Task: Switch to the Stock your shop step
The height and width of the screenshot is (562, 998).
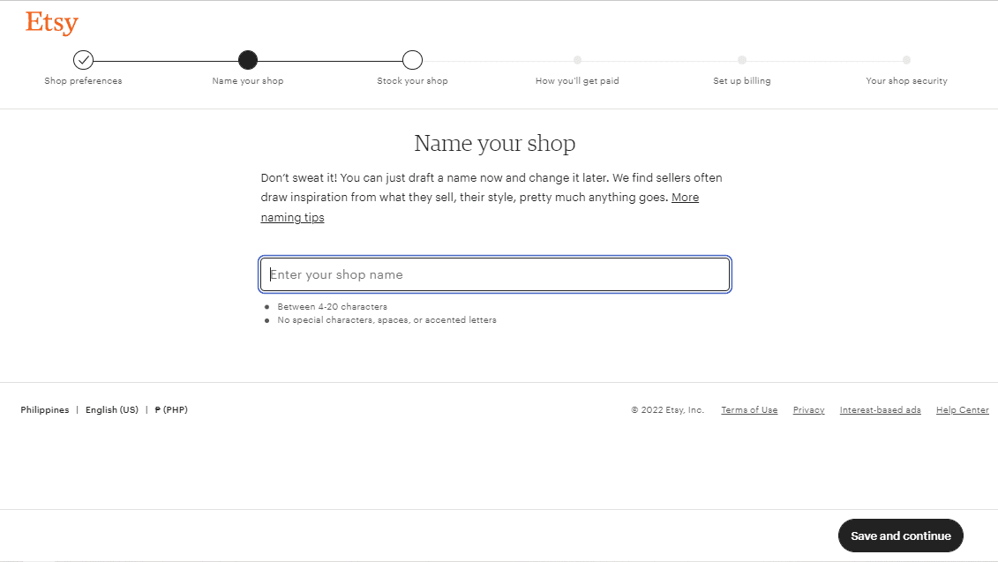Action: pos(412,80)
